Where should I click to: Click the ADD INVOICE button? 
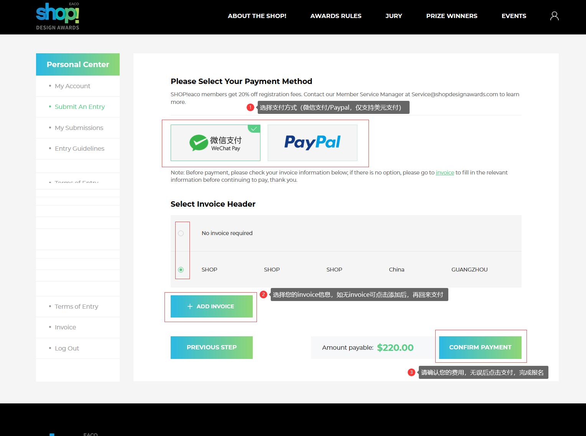(x=211, y=306)
